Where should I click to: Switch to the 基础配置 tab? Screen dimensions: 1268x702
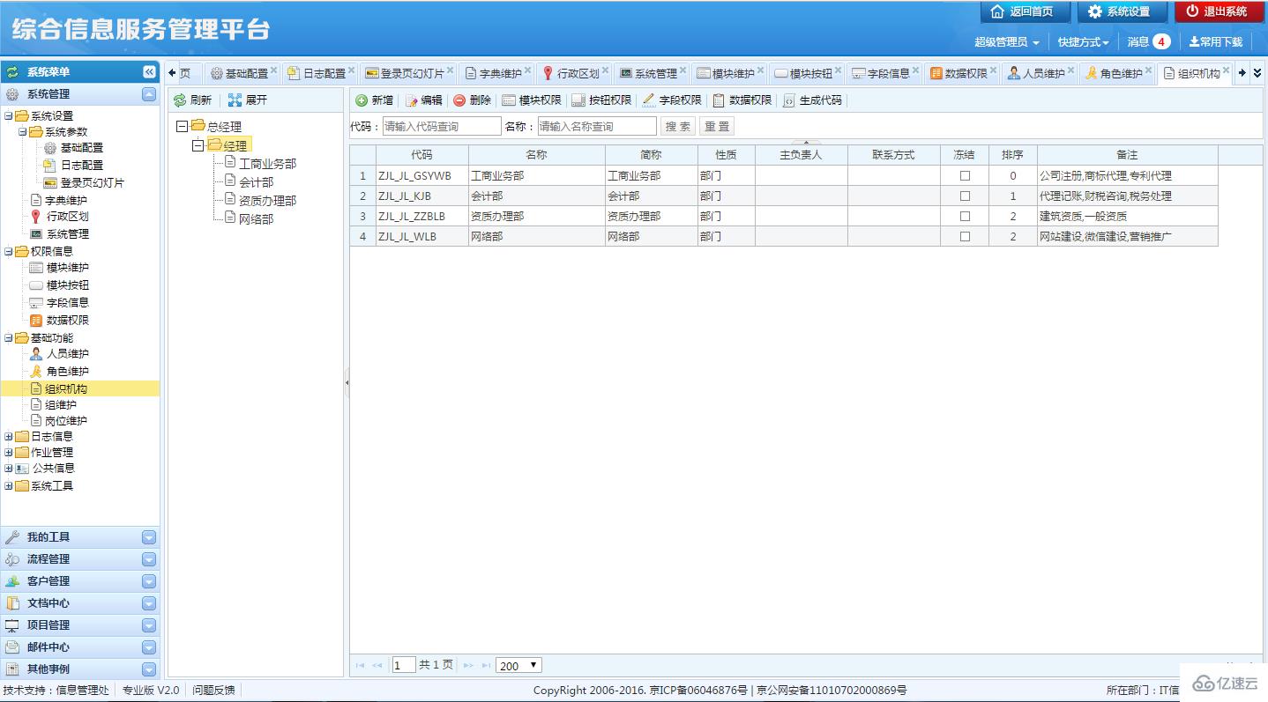pyautogui.click(x=242, y=73)
